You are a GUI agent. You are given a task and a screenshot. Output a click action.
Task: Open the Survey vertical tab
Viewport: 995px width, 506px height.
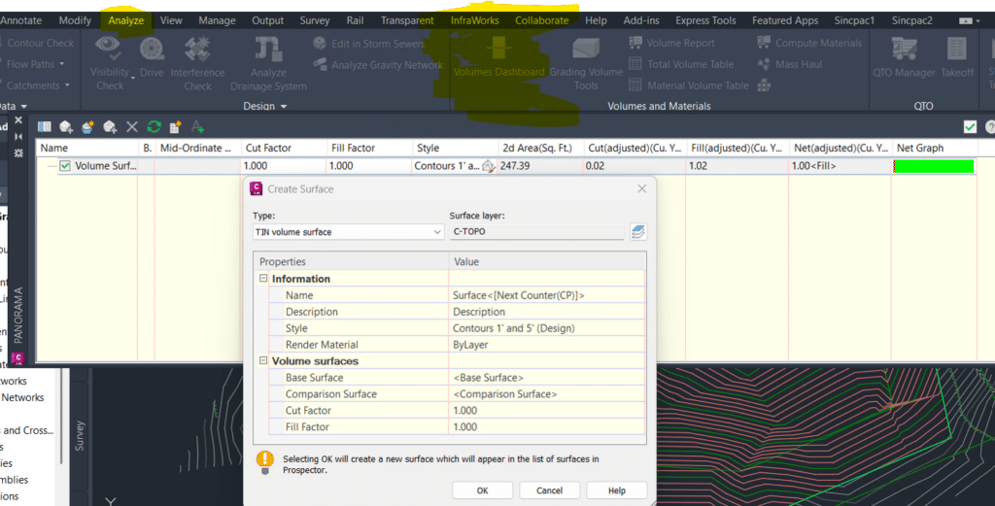(80, 435)
